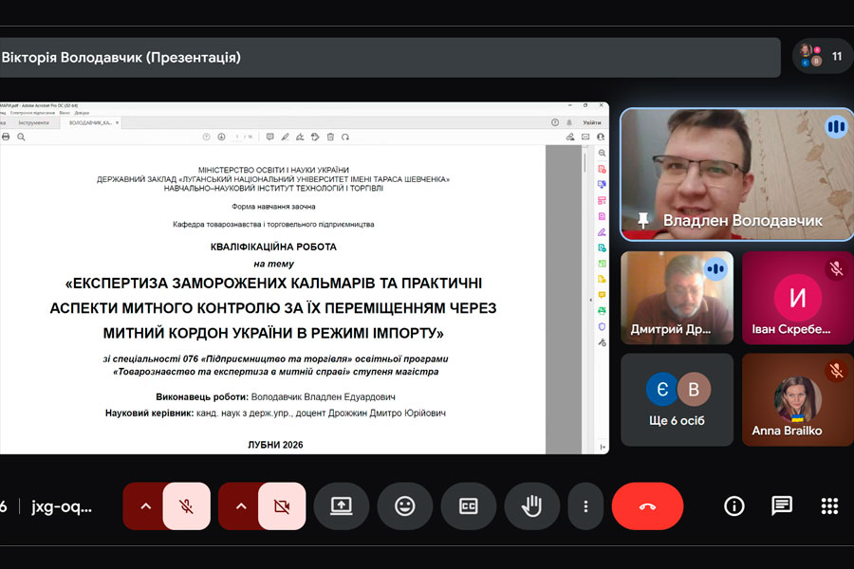Go to next page arrow in Acrobat
Viewport: 854px width, 569px height.
pyautogui.click(x=221, y=137)
